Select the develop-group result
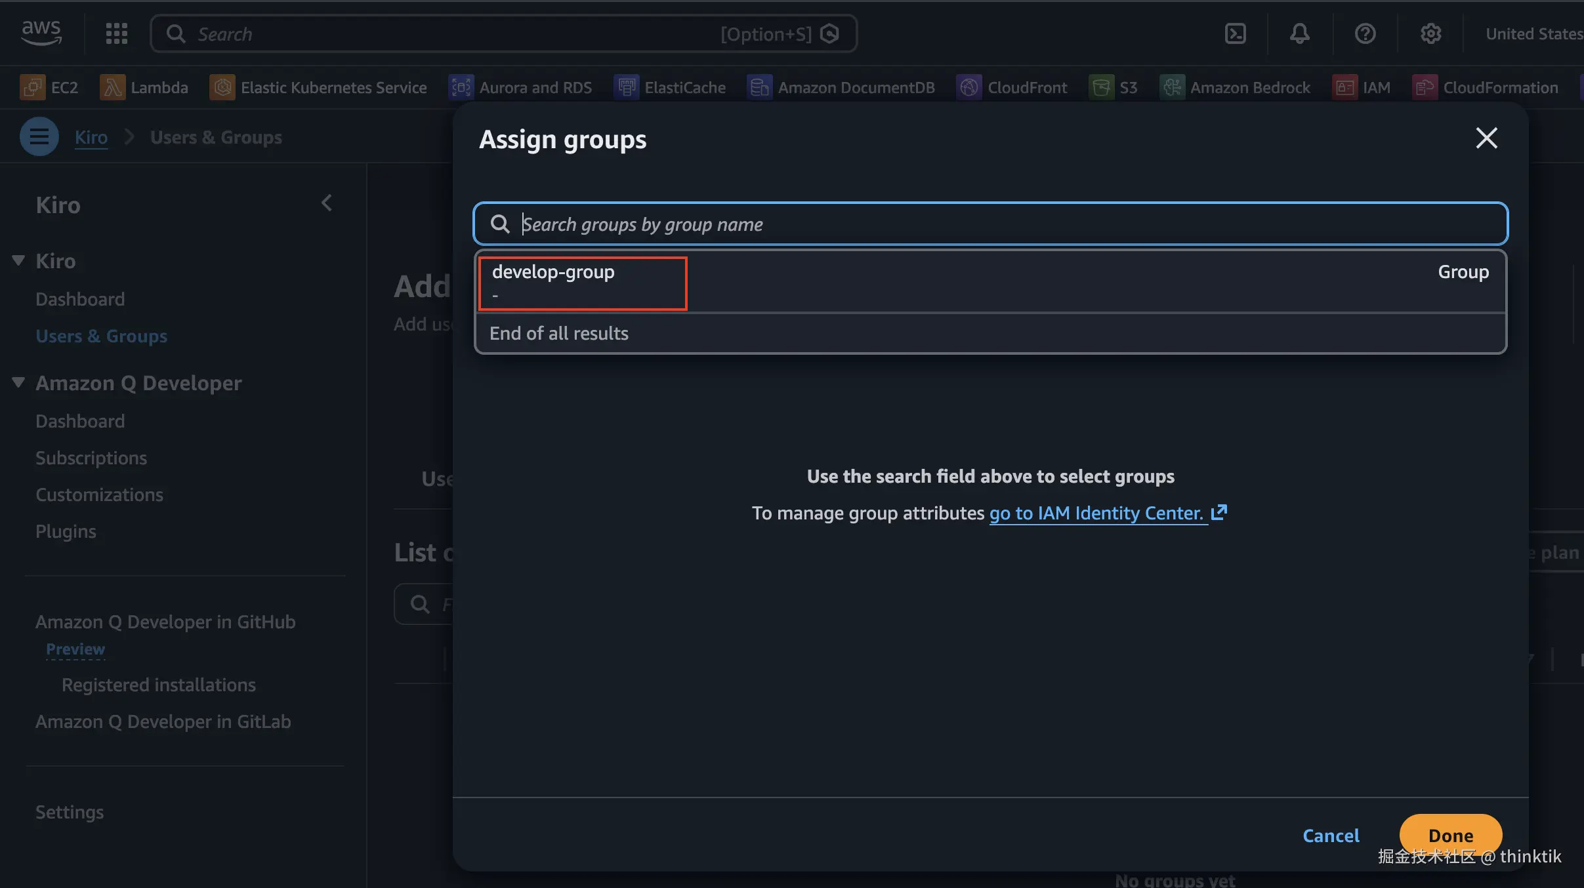 click(582, 282)
